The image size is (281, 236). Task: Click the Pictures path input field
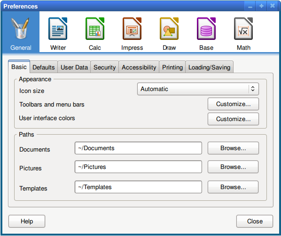point(138,167)
